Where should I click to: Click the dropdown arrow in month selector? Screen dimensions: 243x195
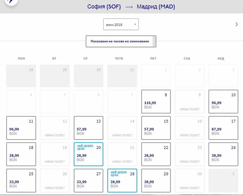tap(135, 24)
